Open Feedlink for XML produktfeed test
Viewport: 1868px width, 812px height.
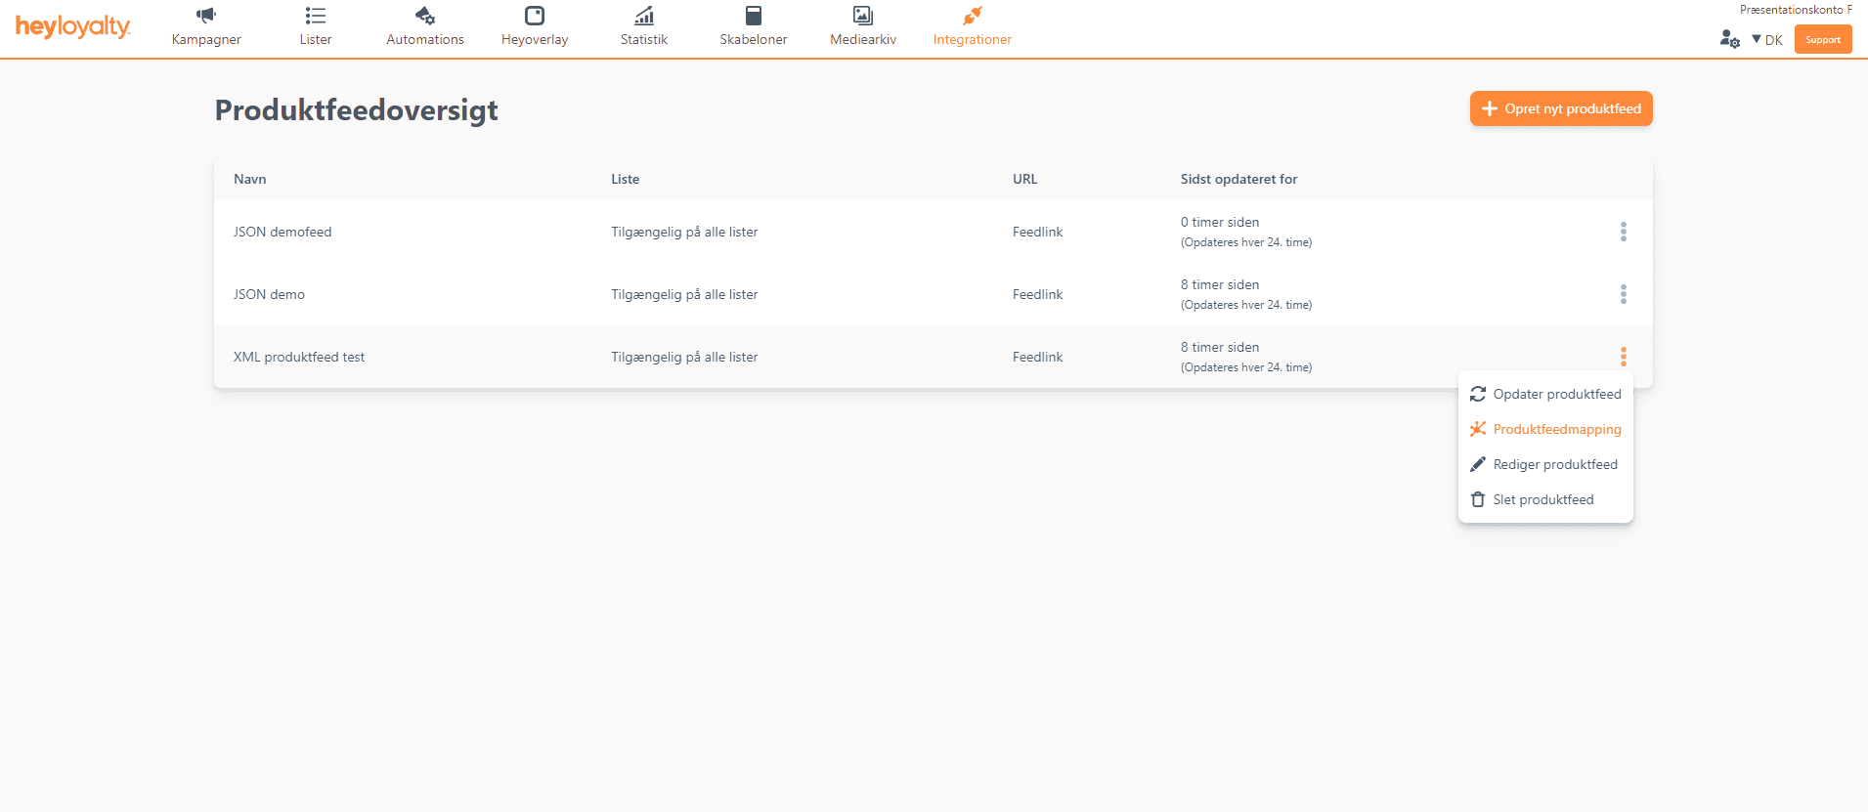tap(1037, 357)
